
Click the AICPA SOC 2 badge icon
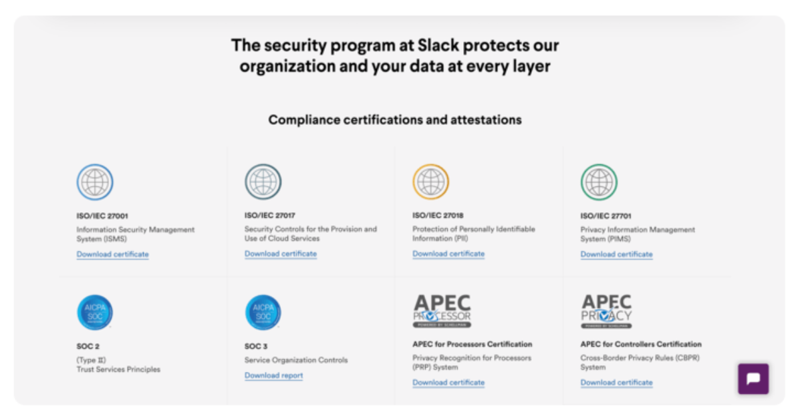[95, 312]
